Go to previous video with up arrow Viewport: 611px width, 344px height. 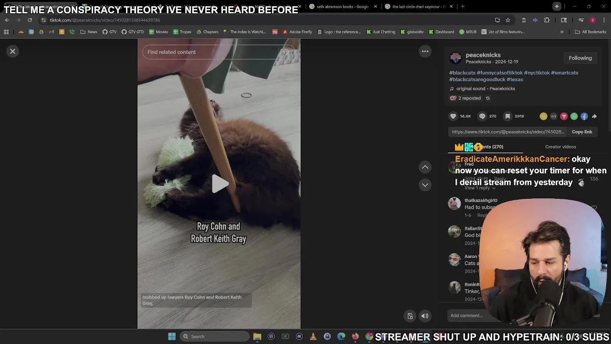(x=425, y=167)
